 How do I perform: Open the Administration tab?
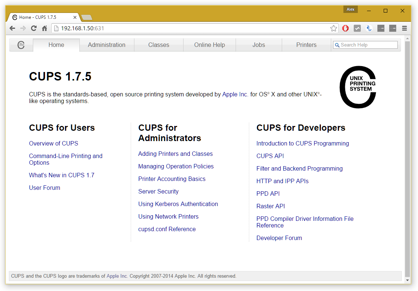tap(107, 45)
